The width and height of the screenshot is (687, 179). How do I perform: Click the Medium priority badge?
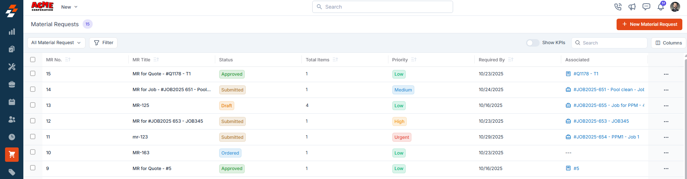[403, 90]
